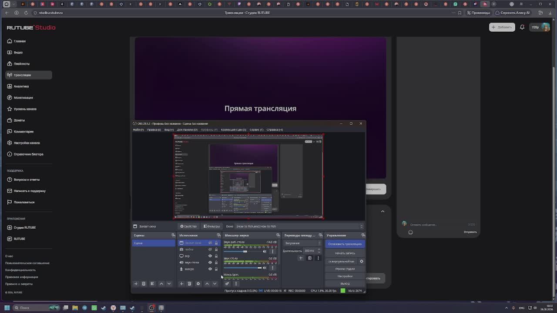Open source properties gear in Источники panel
Screen dimensions: 557x313
(198, 284)
